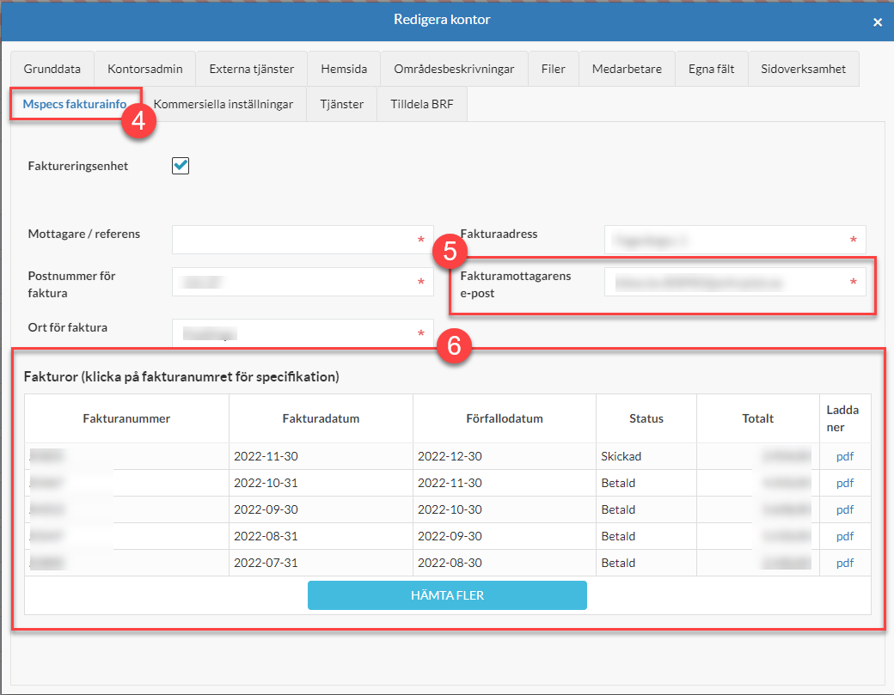
Task: Click due date 2022-11-30 cell
Action: click(505, 483)
